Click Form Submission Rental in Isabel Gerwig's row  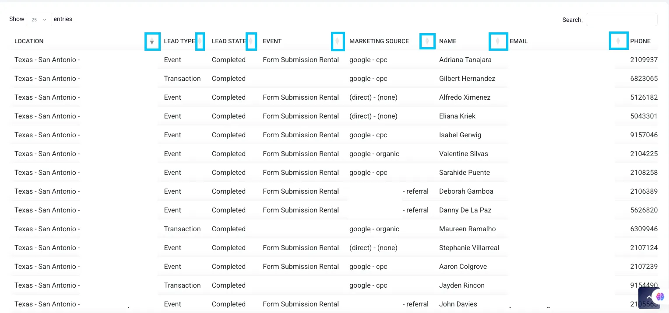coord(301,135)
